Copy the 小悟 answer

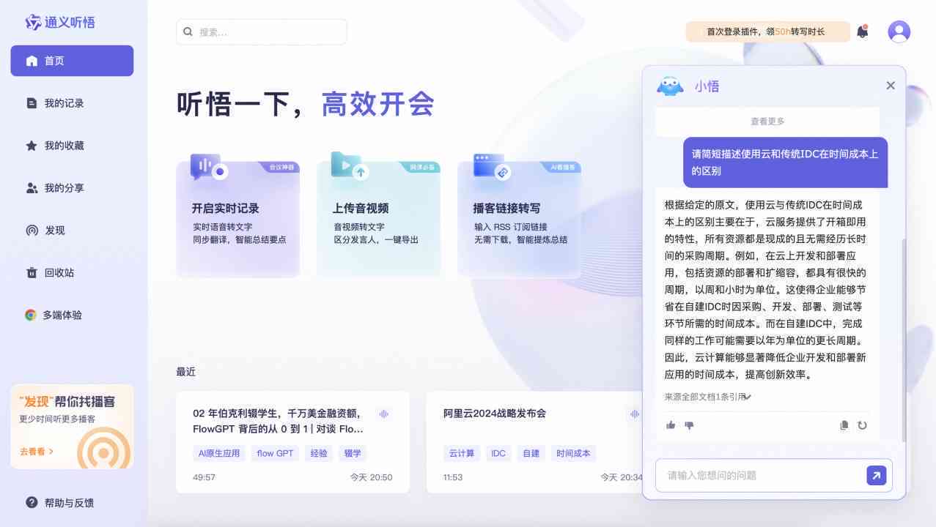pos(844,425)
